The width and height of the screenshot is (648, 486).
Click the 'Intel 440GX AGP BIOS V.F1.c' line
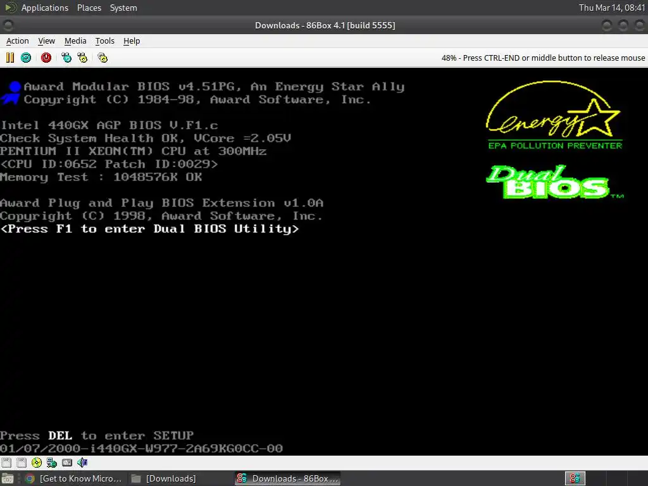[109, 125]
